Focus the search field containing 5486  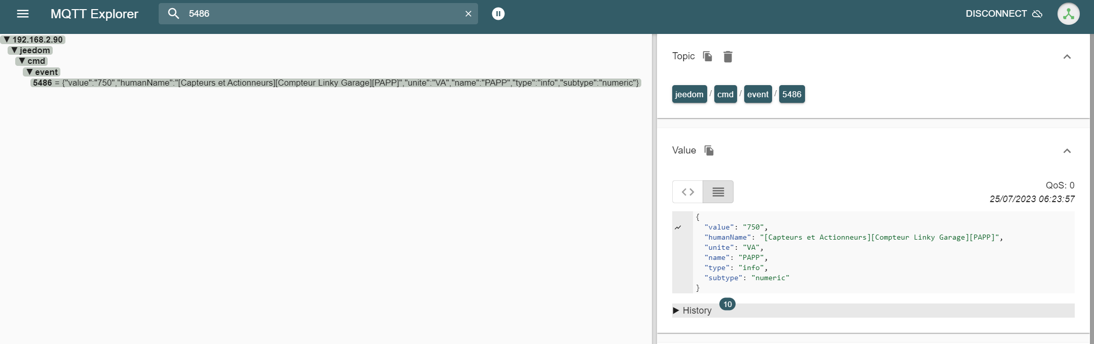319,14
